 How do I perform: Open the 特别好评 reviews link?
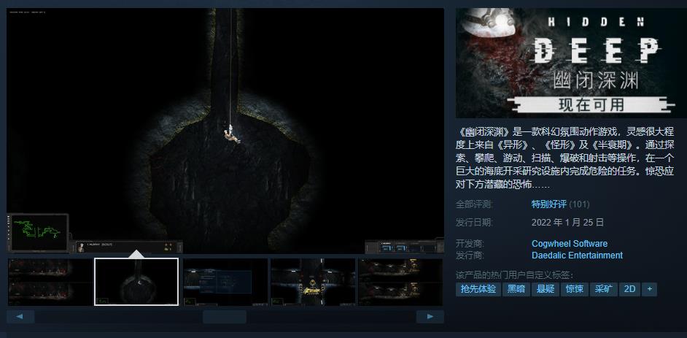pyautogui.click(x=549, y=204)
